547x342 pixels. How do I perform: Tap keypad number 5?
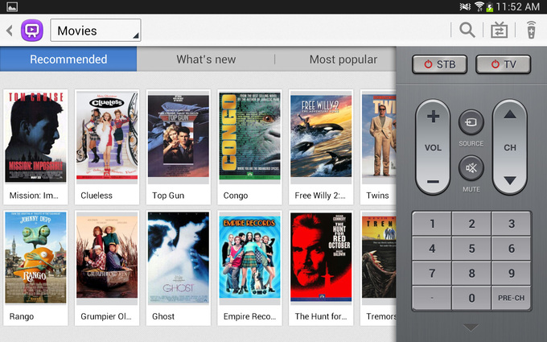click(471, 249)
